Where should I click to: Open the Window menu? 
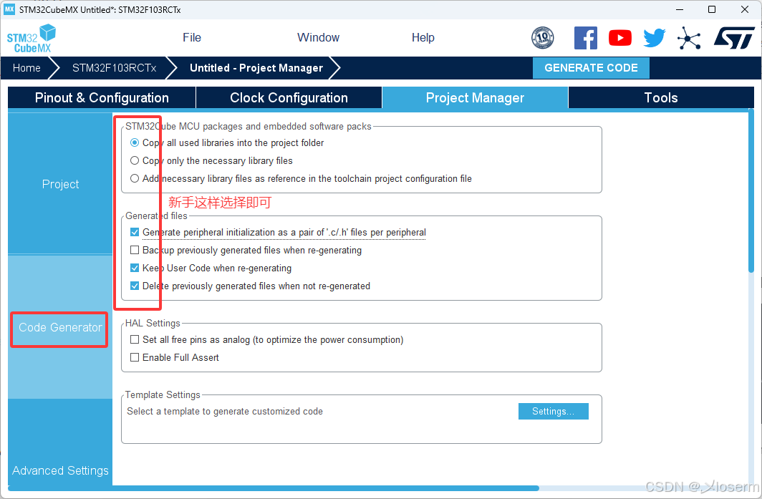click(318, 37)
